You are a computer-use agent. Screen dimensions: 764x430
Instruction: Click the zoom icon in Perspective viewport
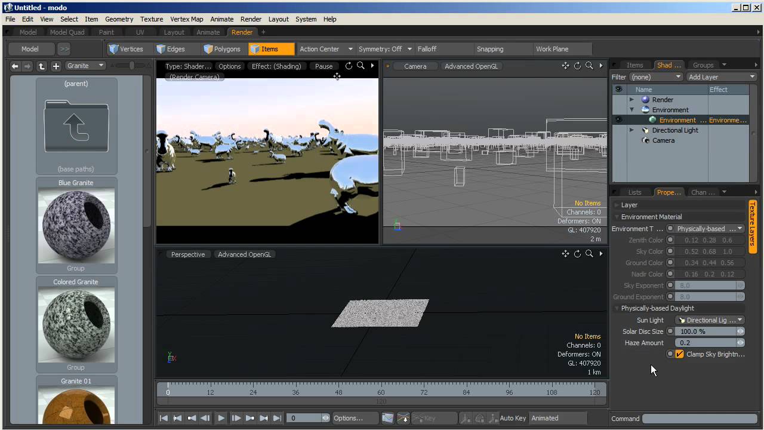pyautogui.click(x=589, y=254)
